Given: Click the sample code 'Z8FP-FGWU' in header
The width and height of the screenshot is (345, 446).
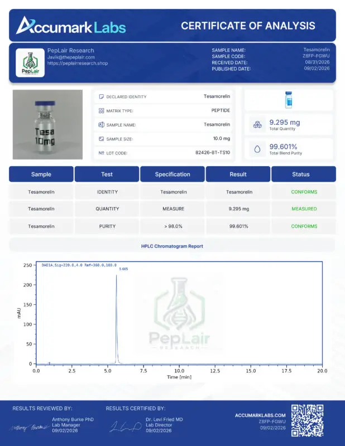Looking at the screenshot, I should click(316, 56).
